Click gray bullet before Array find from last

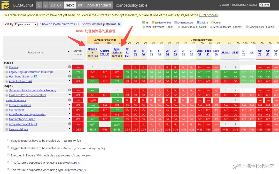pos(6,81)
